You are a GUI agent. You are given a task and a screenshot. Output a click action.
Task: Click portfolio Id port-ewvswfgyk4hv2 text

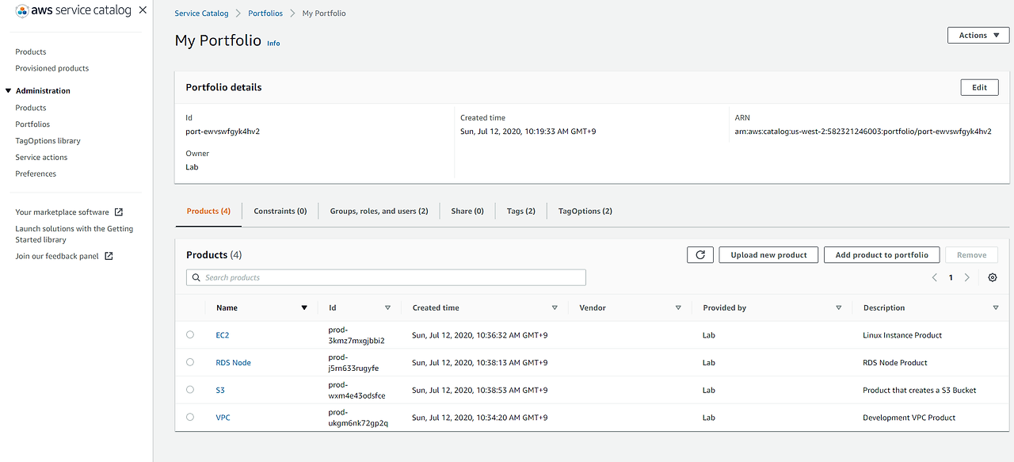pos(223,132)
